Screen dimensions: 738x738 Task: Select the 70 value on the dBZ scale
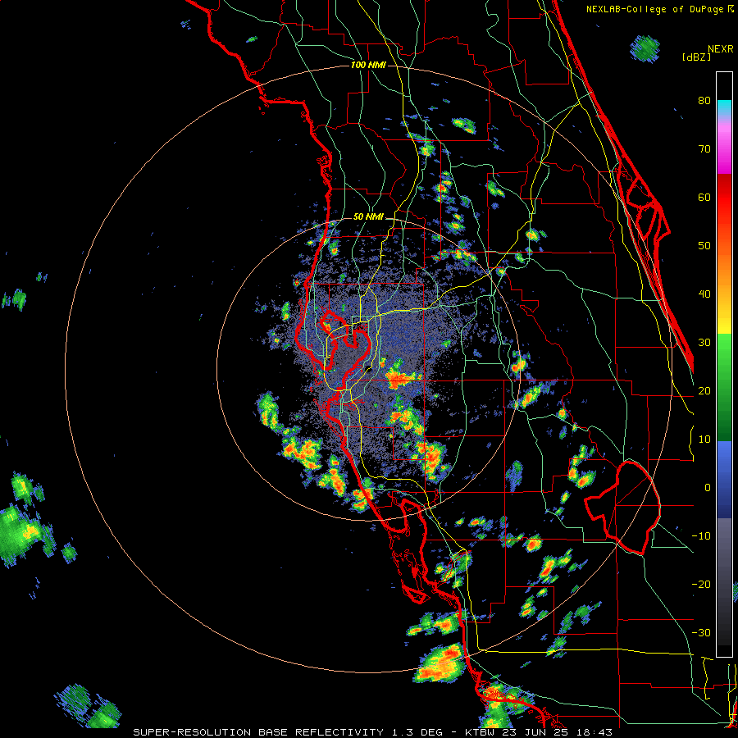(x=704, y=149)
